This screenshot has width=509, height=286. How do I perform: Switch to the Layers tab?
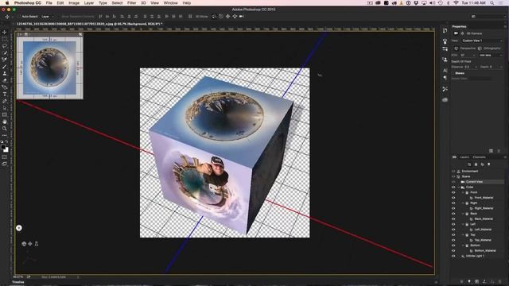click(464, 157)
